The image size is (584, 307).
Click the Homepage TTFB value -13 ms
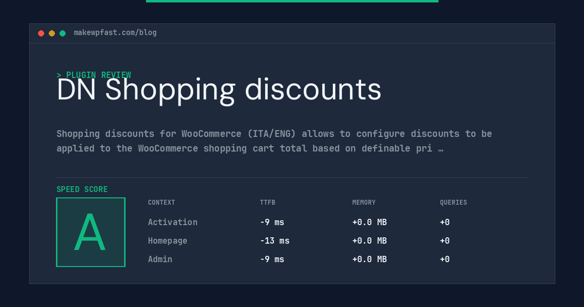(274, 241)
